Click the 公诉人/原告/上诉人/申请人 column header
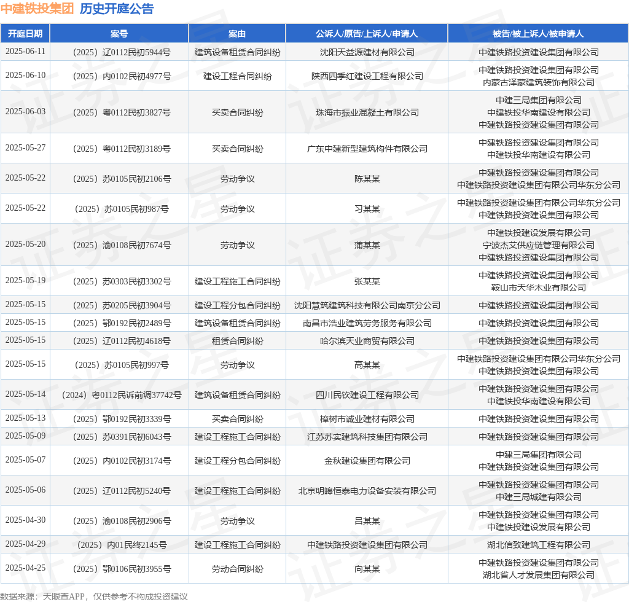Viewport: 629px width, 602px height. pos(367,34)
